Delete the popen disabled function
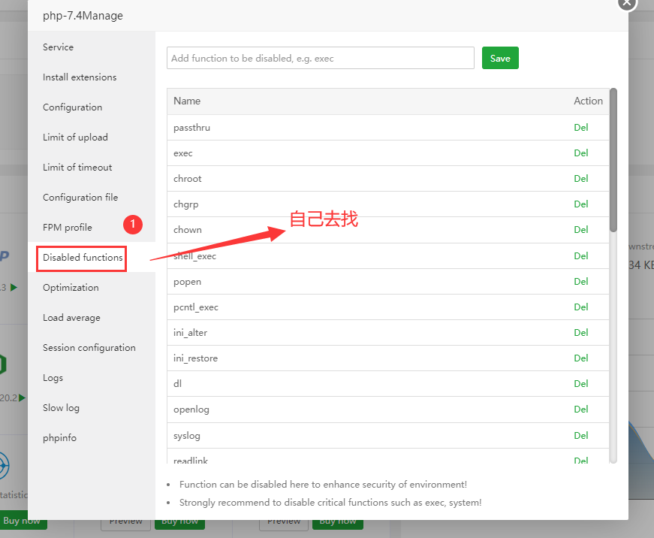The height and width of the screenshot is (538, 654). 581,281
